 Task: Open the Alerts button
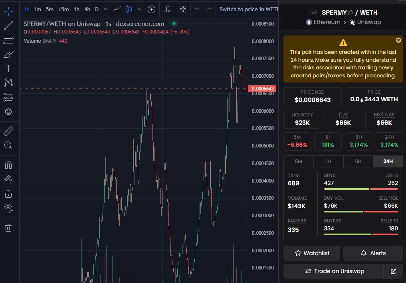click(x=373, y=253)
